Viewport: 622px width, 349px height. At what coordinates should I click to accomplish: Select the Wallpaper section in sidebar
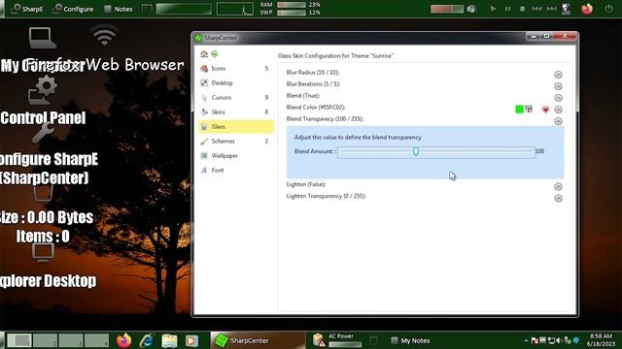coord(235,156)
